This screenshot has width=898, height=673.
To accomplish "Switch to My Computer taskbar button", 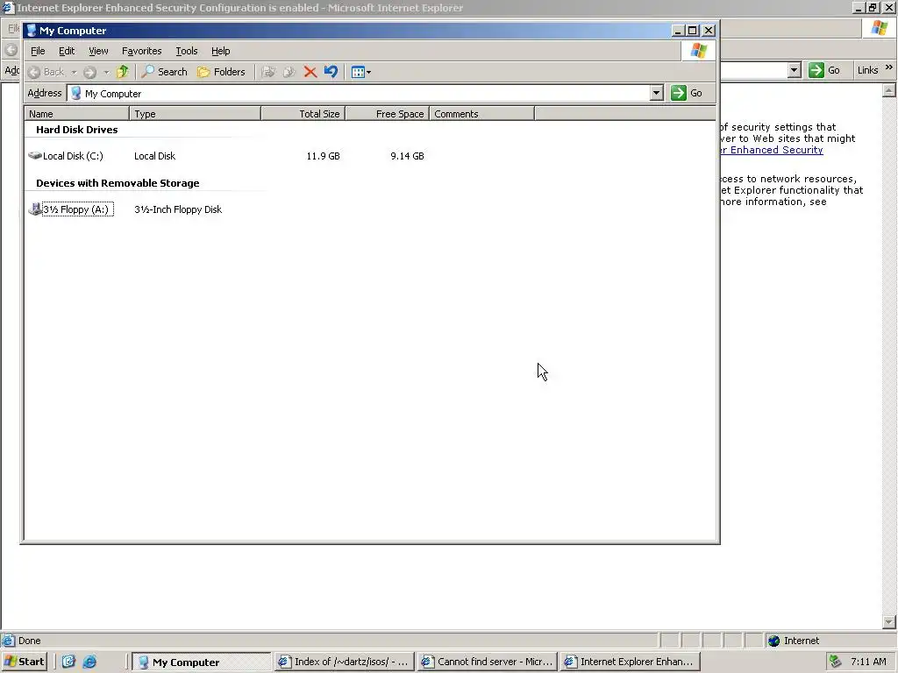I will tap(202, 662).
